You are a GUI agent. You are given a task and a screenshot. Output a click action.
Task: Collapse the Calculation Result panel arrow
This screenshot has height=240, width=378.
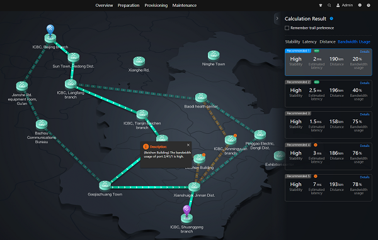pos(277,18)
